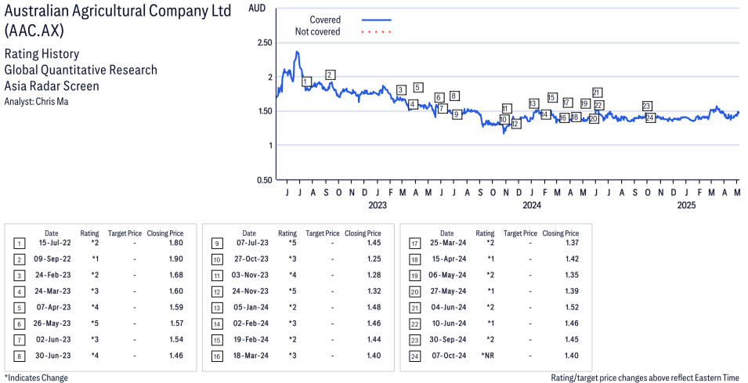Image resolution: width=748 pixels, height=383 pixels.
Task: Click the 0.50 y-axis value
Action: pyautogui.click(x=264, y=180)
